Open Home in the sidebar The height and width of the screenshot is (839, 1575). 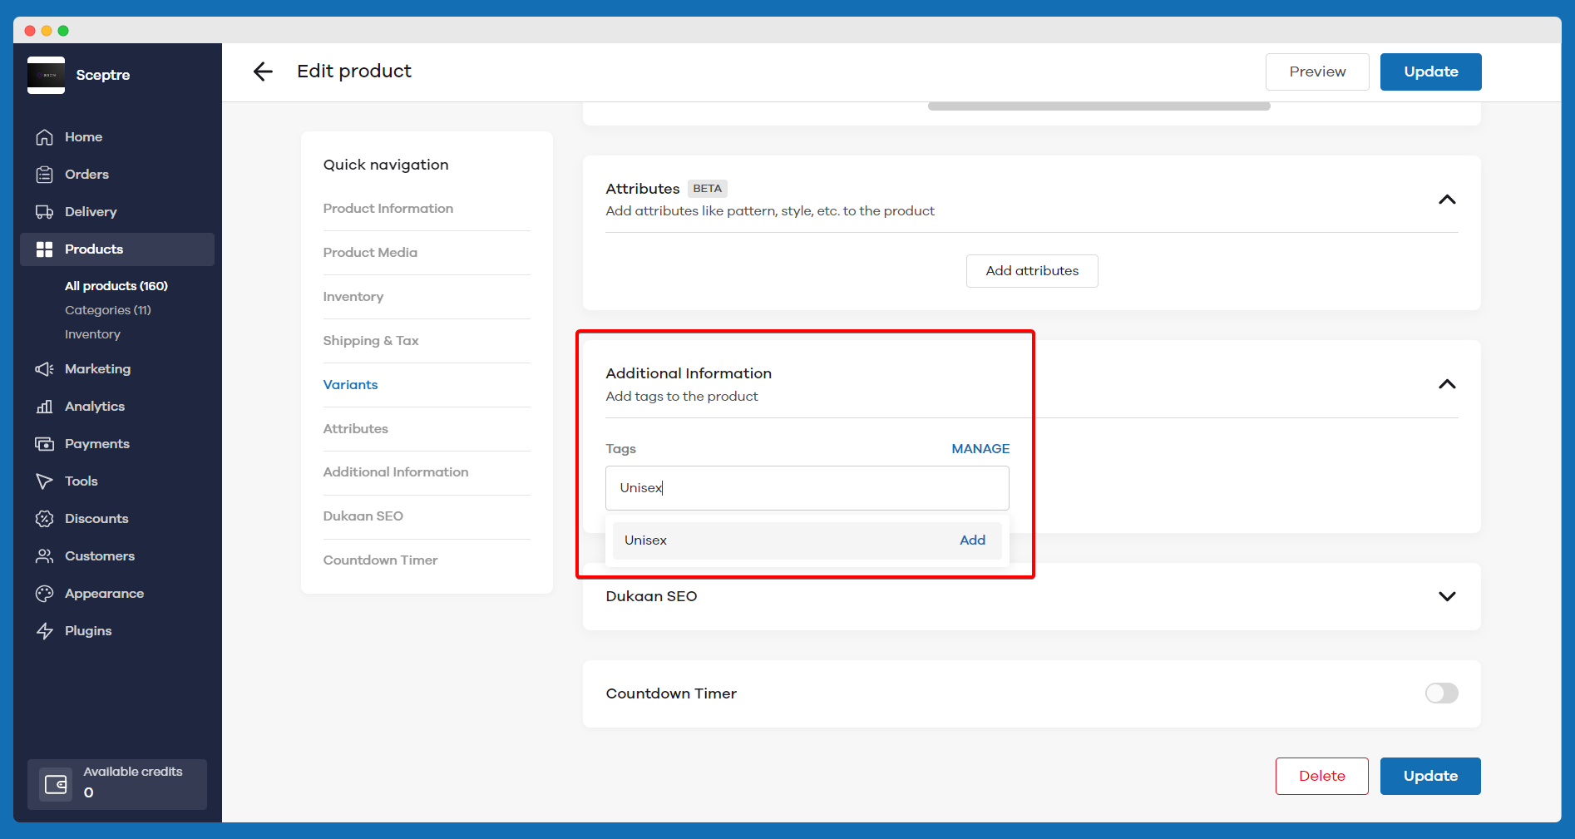(x=83, y=137)
